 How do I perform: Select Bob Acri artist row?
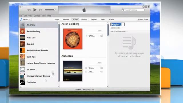point(38,44)
